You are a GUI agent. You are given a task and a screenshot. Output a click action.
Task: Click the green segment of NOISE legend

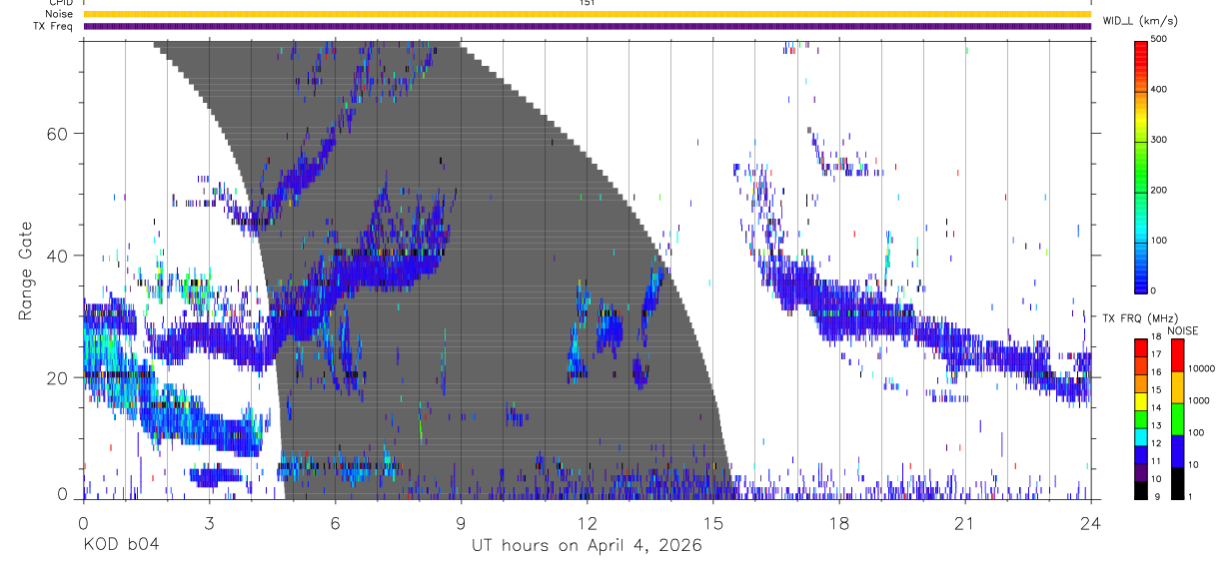[x=1177, y=419]
